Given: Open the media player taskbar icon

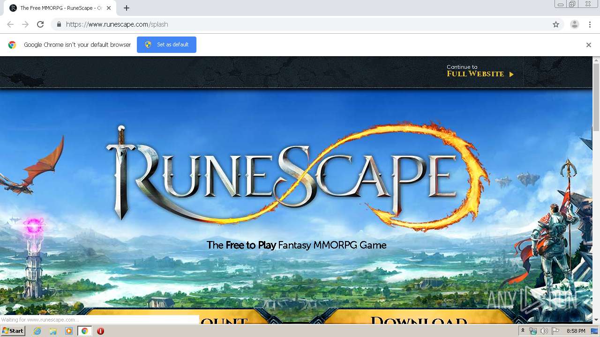Looking at the screenshot, I should [x=69, y=331].
